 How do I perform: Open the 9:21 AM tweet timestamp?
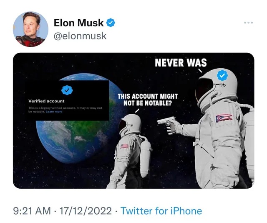(32, 211)
